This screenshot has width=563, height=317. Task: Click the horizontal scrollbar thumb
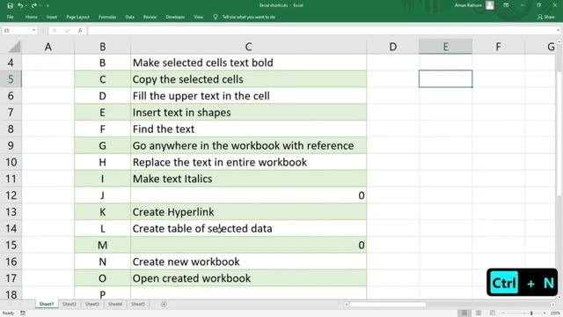[x=388, y=305]
